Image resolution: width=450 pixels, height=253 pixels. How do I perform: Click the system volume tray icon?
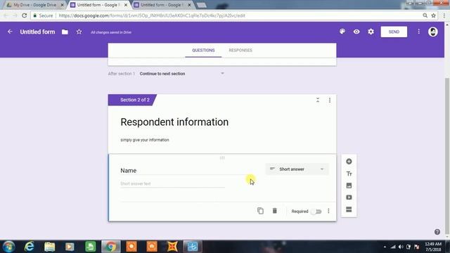[401, 247]
